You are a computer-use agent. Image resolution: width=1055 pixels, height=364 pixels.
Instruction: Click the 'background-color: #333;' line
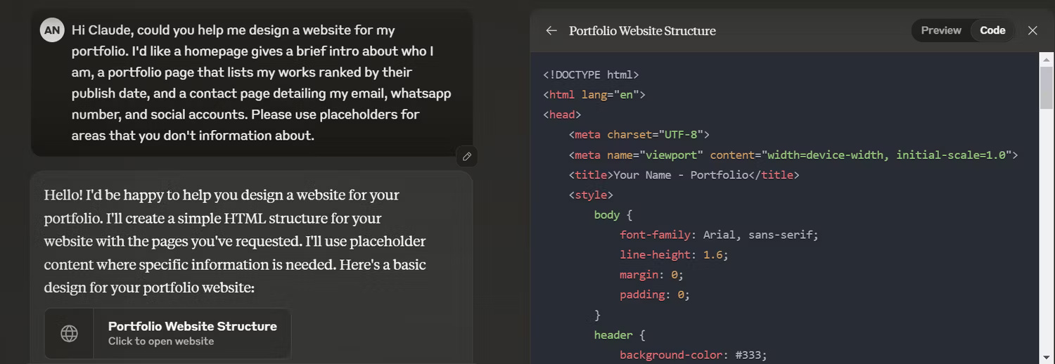[693, 355]
